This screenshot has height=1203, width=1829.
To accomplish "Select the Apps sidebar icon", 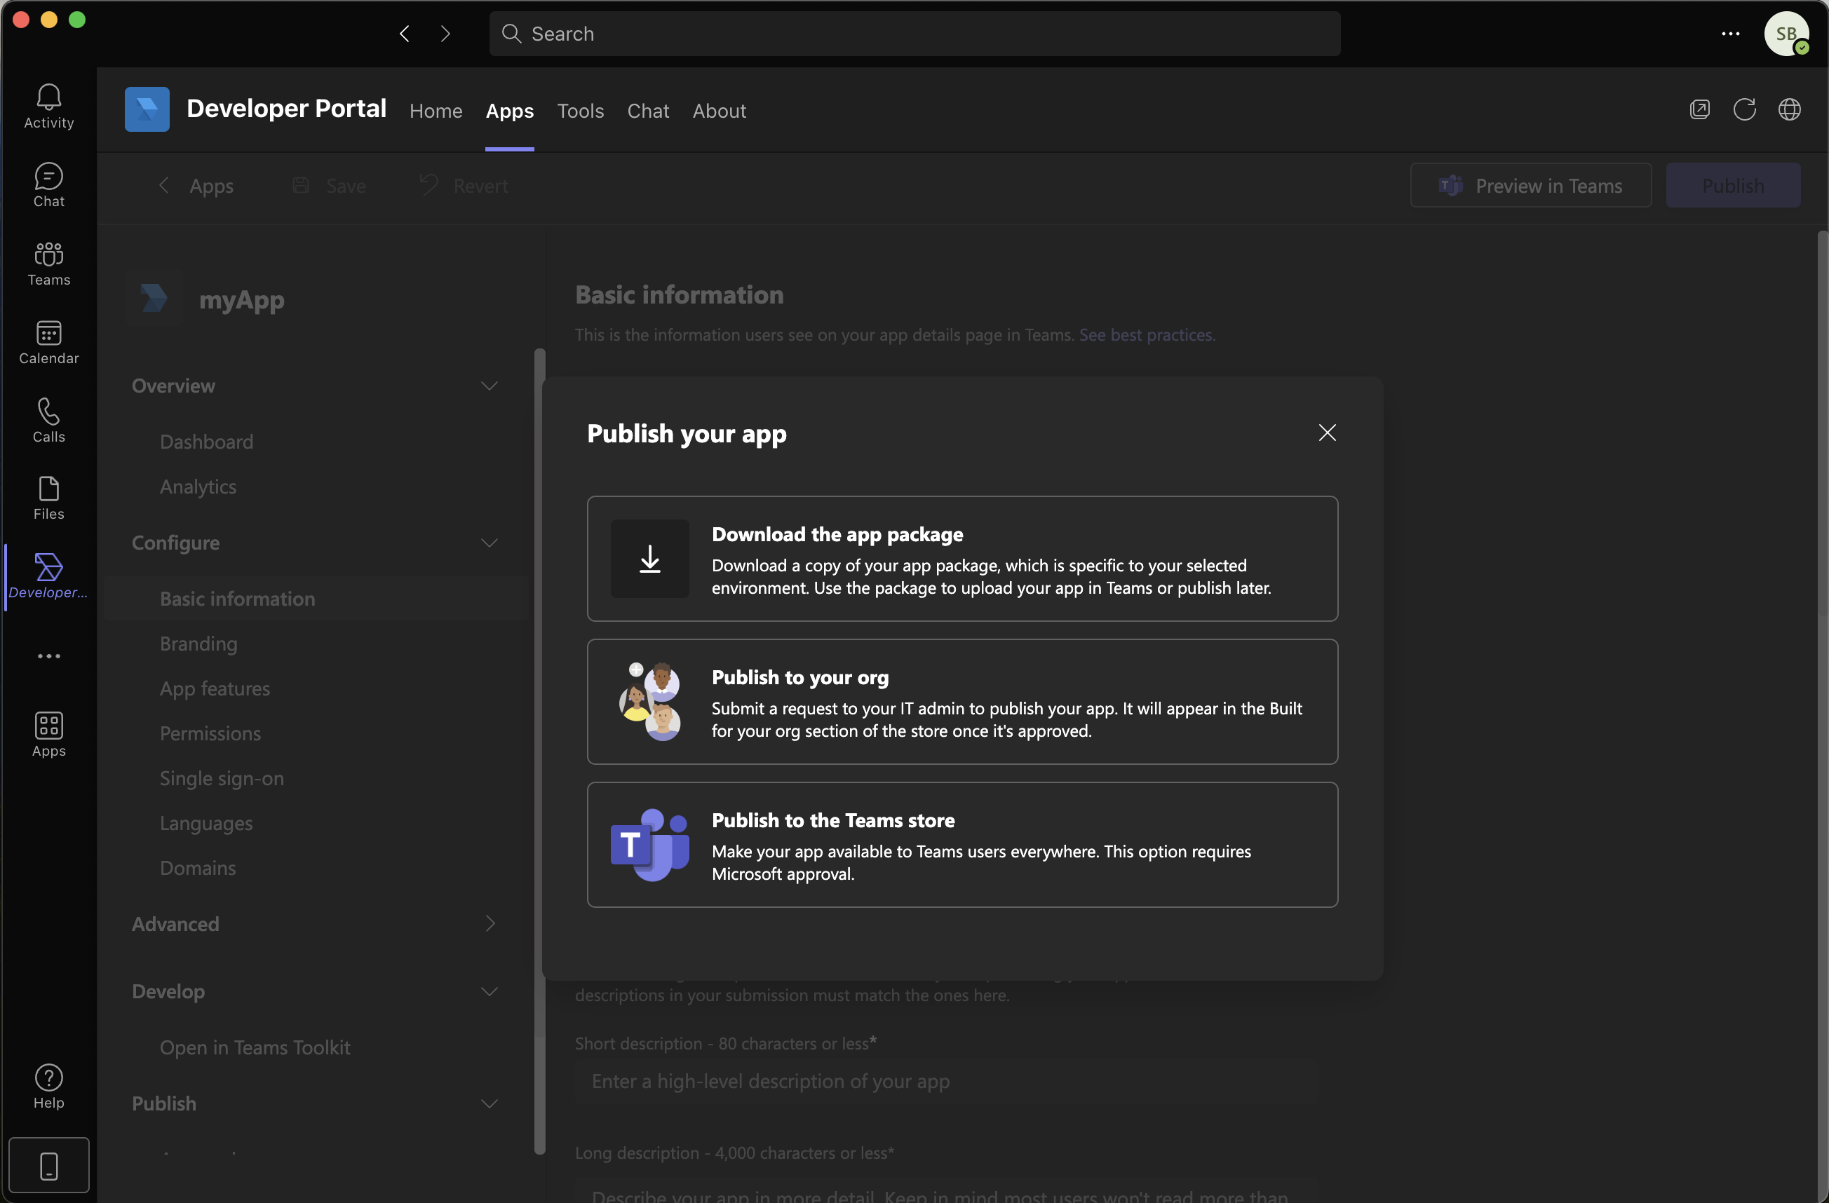I will [x=48, y=733].
